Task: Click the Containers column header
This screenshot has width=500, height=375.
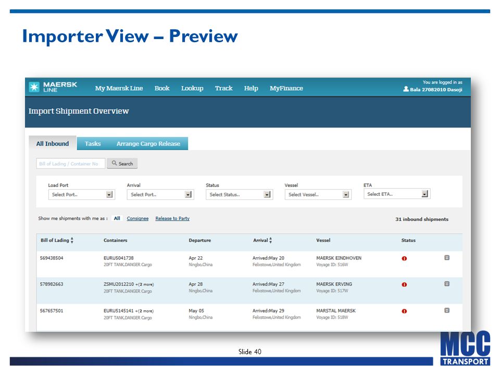Action: click(x=116, y=241)
